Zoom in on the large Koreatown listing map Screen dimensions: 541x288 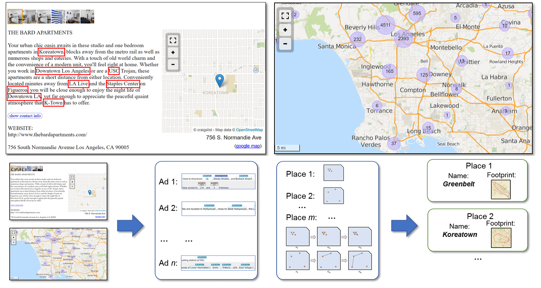tap(173, 53)
